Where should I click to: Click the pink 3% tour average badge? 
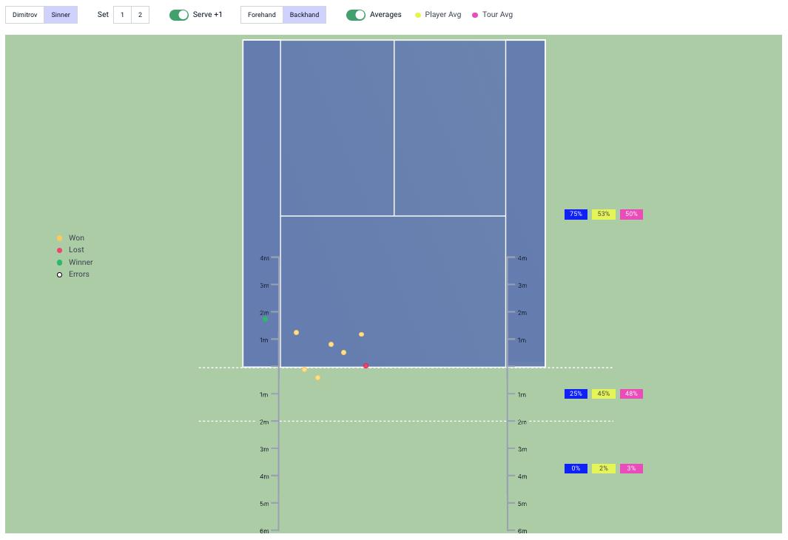coord(631,468)
